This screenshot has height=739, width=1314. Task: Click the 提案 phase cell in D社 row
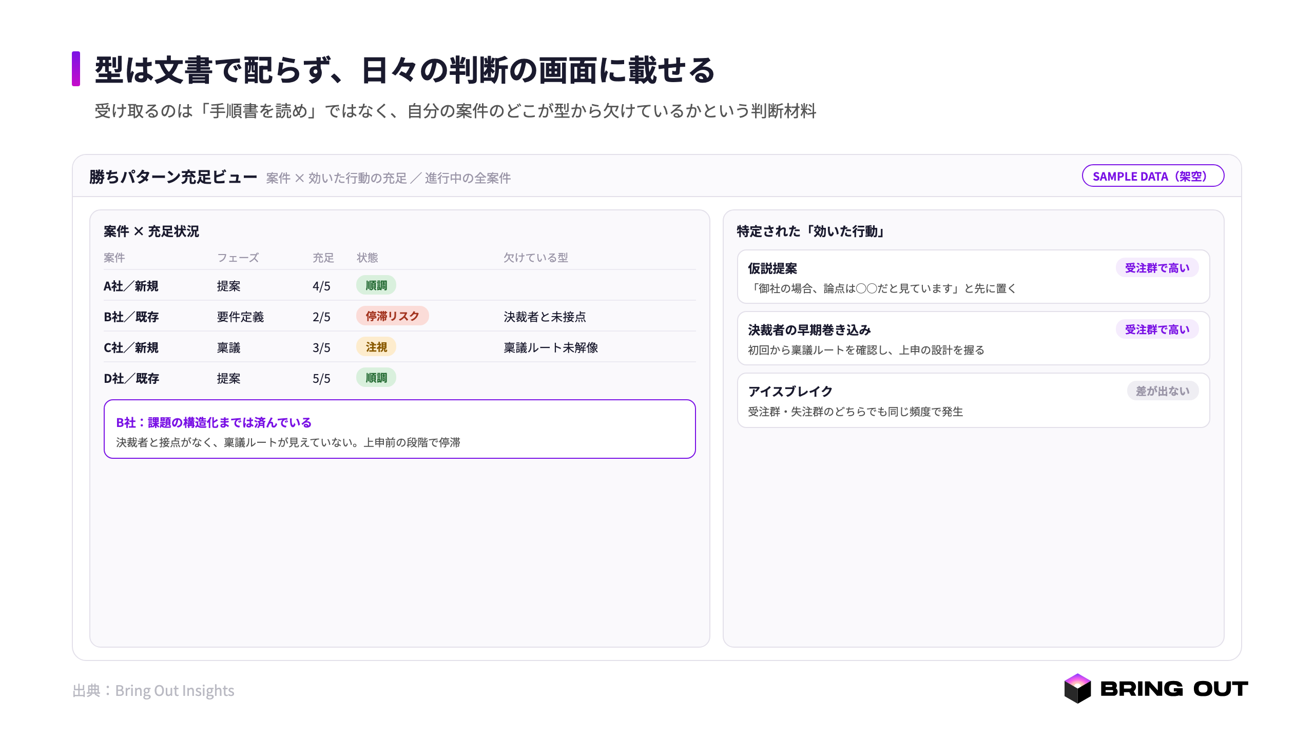click(x=228, y=378)
